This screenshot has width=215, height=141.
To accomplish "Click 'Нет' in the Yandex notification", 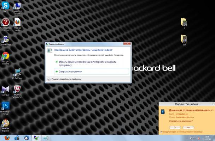I will point(188,128).
